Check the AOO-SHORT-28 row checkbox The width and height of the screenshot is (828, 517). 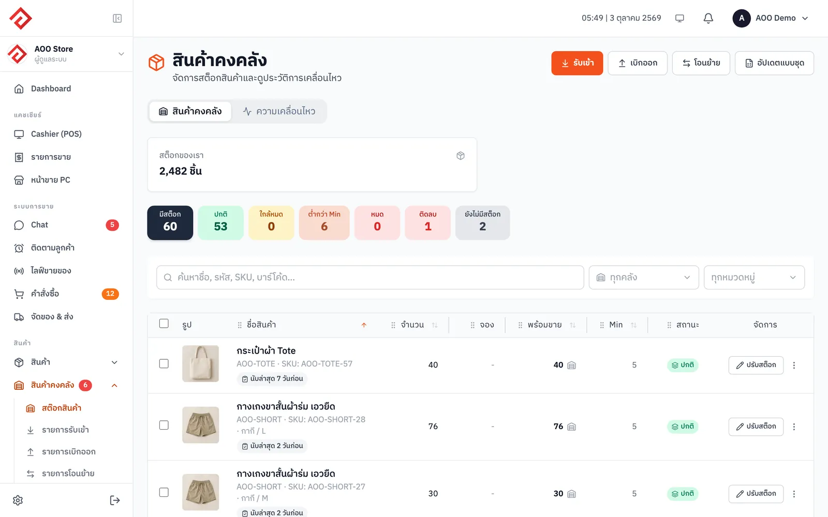(164, 425)
